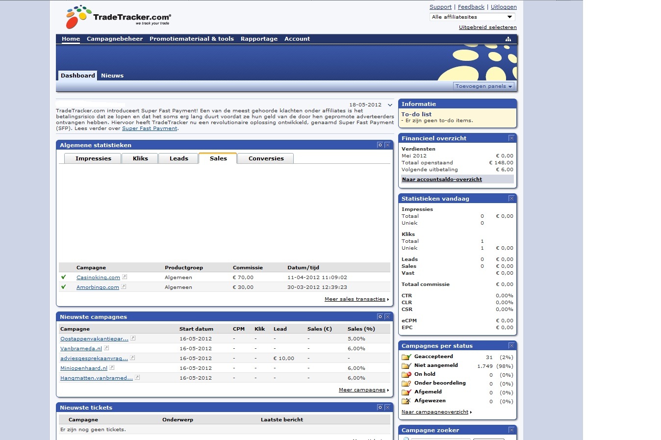Expand the news item dated 18-05-2012
Screen dimensions: 661x440
pyautogui.click(x=390, y=105)
